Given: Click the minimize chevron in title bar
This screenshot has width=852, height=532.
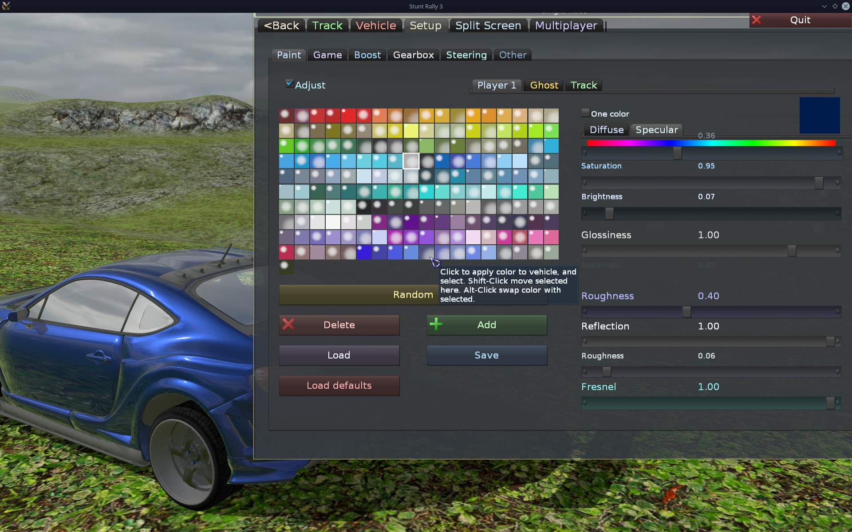Looking at the screenshot, I should (824, 6).
